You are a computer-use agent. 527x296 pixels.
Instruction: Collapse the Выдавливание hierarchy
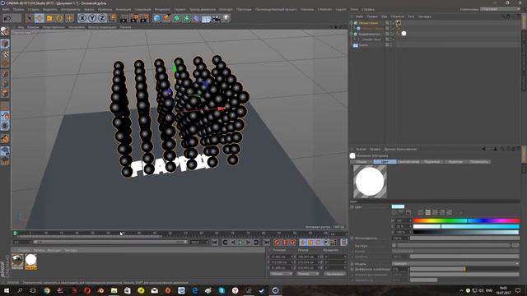pos(352,35)
